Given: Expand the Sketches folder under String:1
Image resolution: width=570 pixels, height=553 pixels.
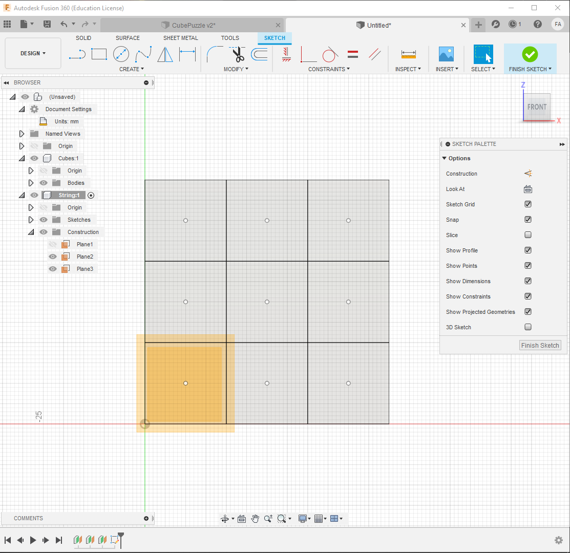Looking at the screenshot, I should coord(30,219).
